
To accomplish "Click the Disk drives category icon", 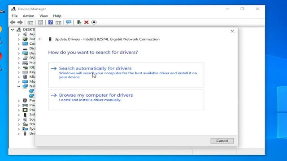I will pyautogui.click(x=25, y=49).
